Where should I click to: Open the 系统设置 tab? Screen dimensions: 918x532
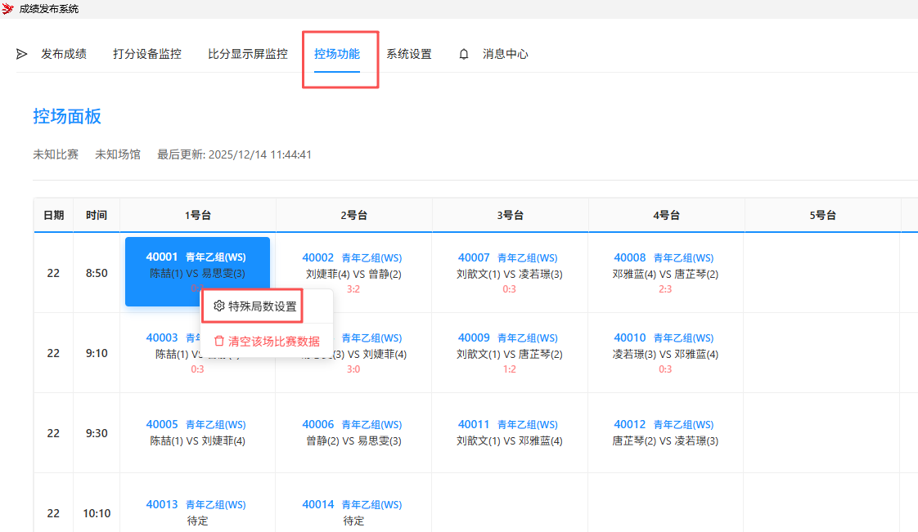click(x=410, y=53)
